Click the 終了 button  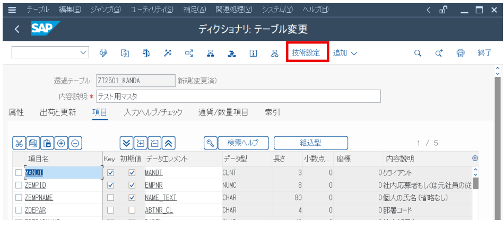(x=485, y=54)
